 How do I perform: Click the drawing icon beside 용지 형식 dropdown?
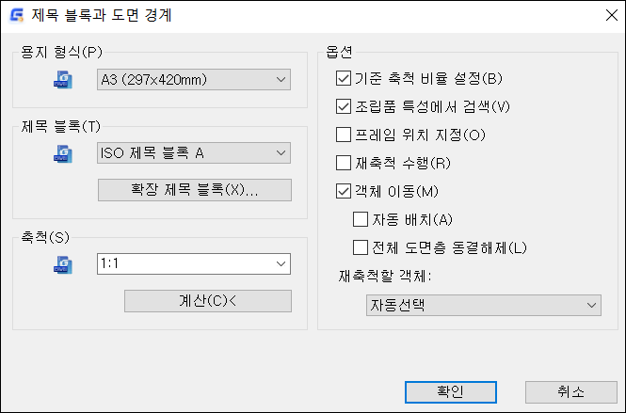tap(63, 80)
